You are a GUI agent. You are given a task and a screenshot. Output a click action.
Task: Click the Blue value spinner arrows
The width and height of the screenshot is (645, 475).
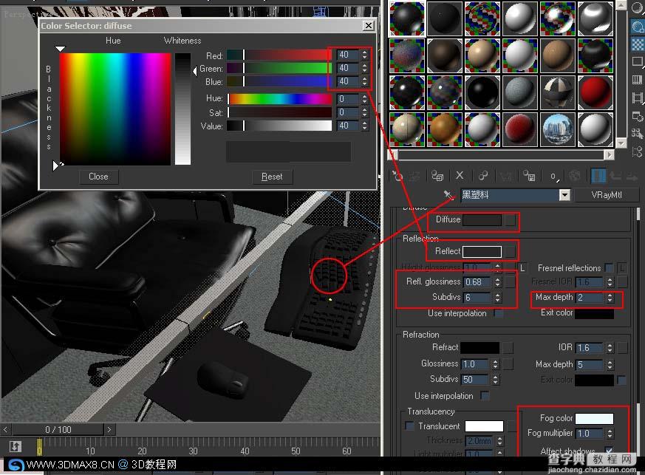364,81
